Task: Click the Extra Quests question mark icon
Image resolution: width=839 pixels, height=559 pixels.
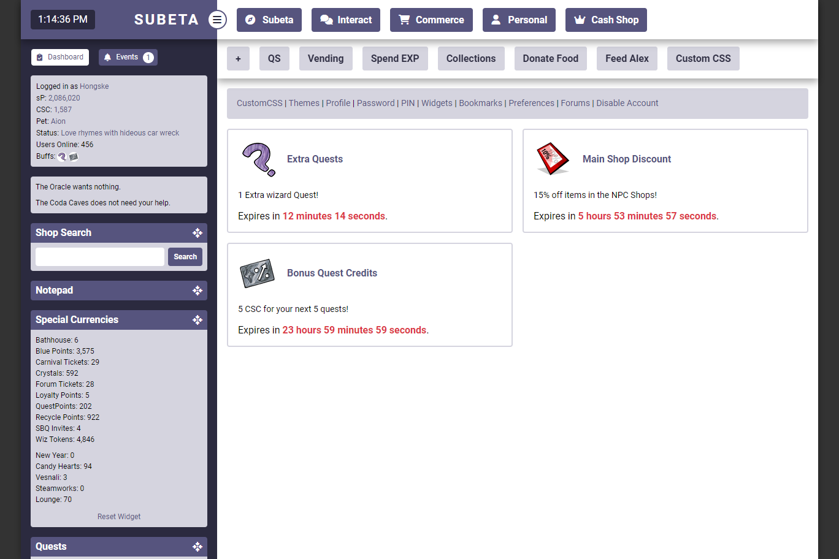Action: (x=259, y=159)
